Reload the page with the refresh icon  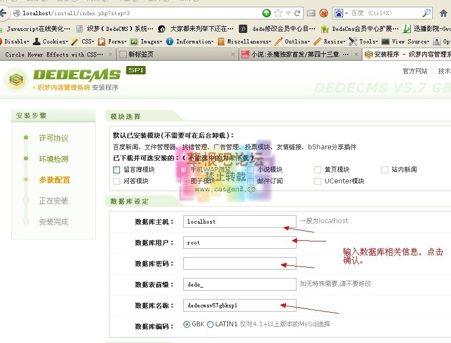click(x=298, y=13)
